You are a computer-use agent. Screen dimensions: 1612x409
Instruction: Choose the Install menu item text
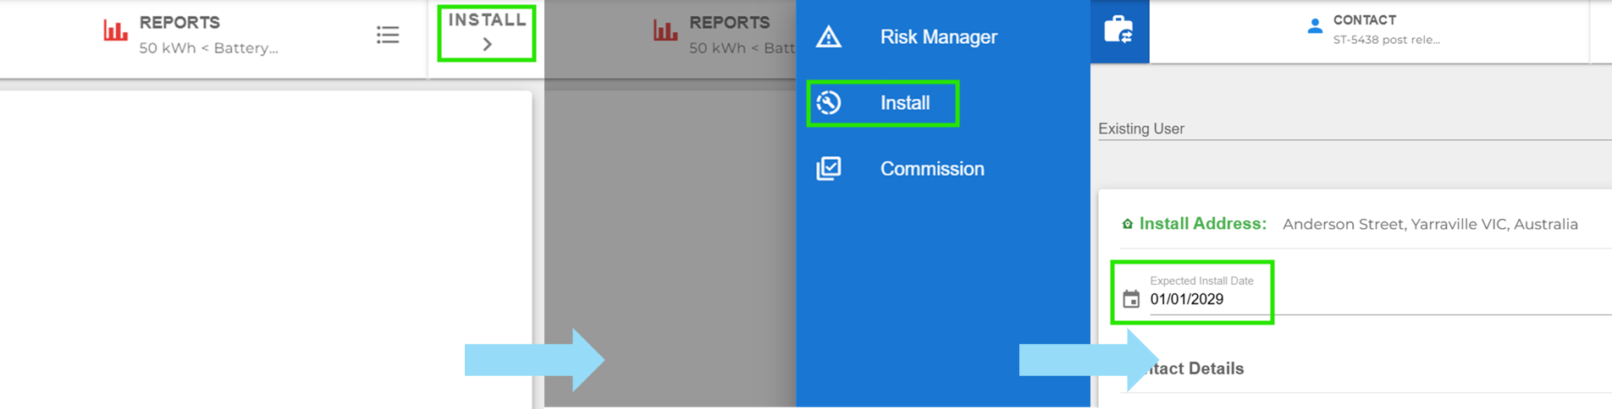(x=904, y=103)
